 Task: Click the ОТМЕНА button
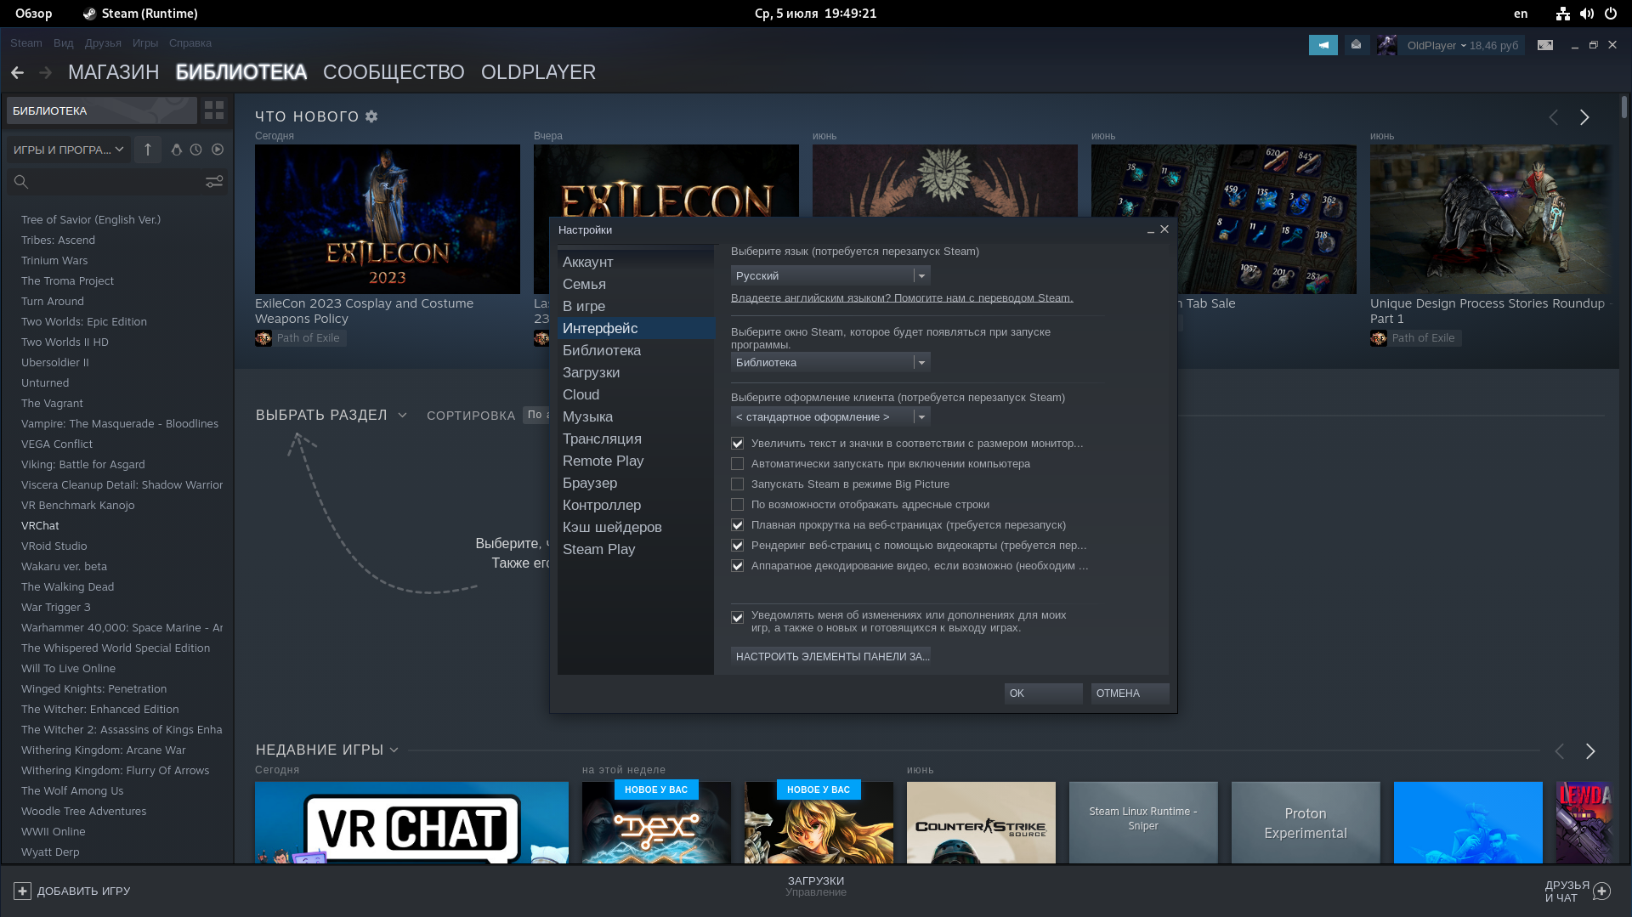tap(1130, 693)
